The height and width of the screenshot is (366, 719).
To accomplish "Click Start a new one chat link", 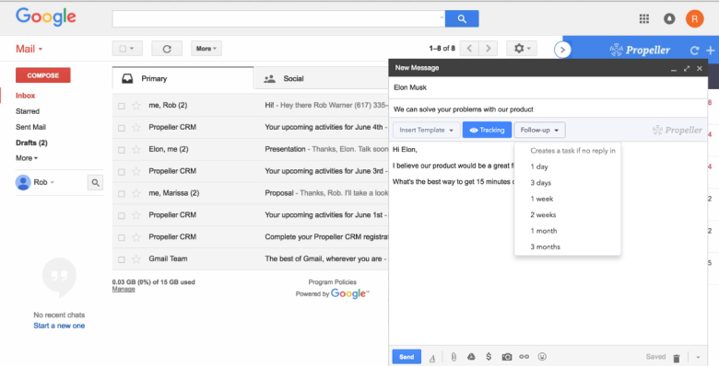I will [x=59, y=326].
